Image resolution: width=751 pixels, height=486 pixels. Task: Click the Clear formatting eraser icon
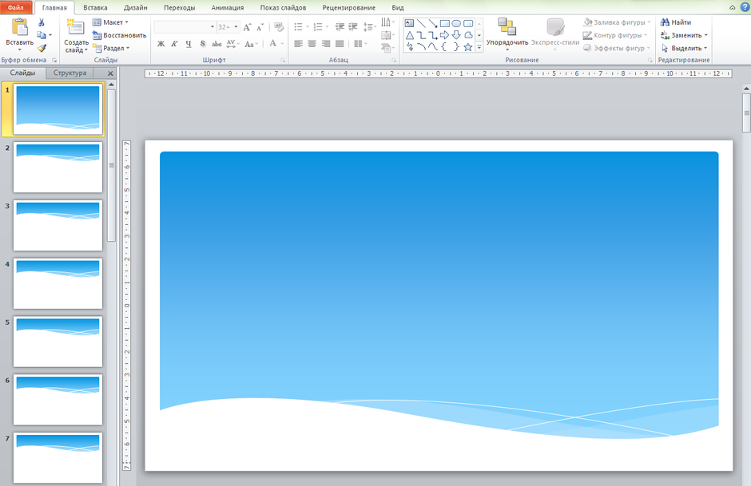[x=279, y=27]
